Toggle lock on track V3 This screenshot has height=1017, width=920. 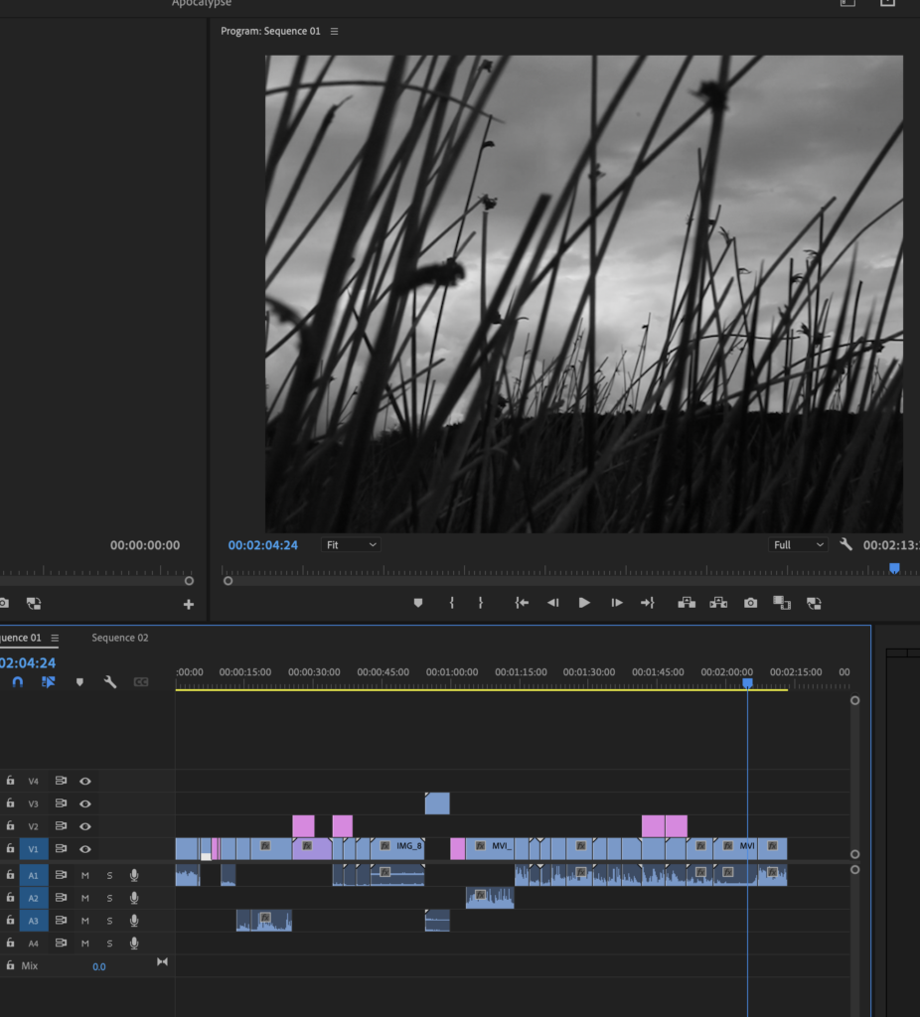point(11,803)
